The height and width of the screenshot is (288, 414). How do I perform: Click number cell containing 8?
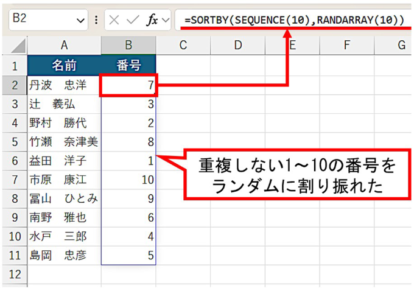point(128,142)
